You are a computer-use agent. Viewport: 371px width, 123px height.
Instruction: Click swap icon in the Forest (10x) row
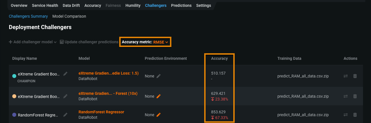[346, 96]
